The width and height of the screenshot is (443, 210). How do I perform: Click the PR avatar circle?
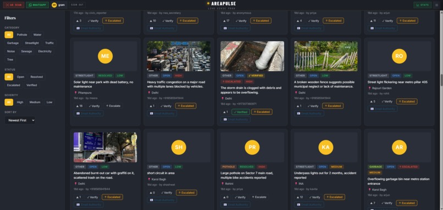[252, 147]
